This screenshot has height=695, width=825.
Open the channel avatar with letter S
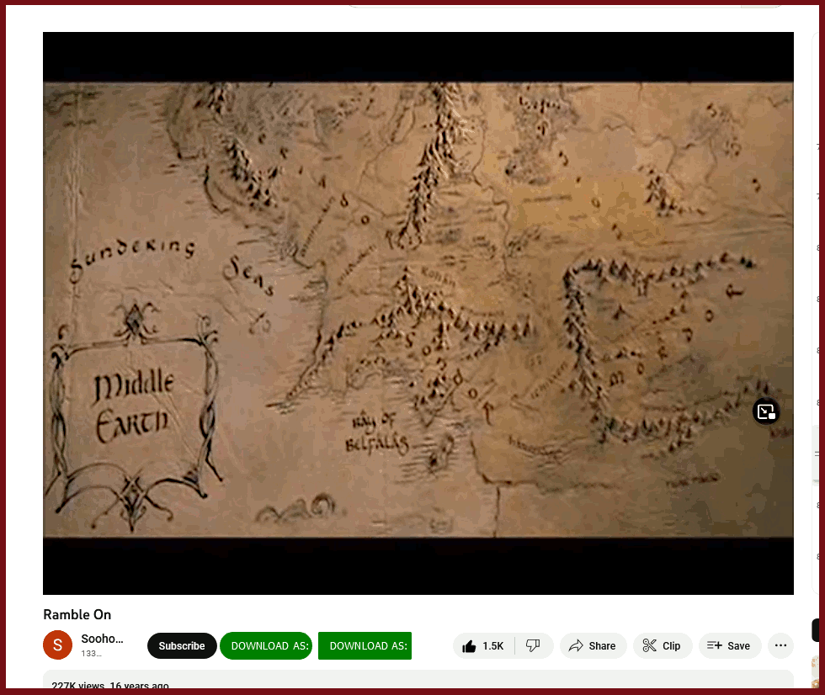pyautogui.click(x=58, y=645)
